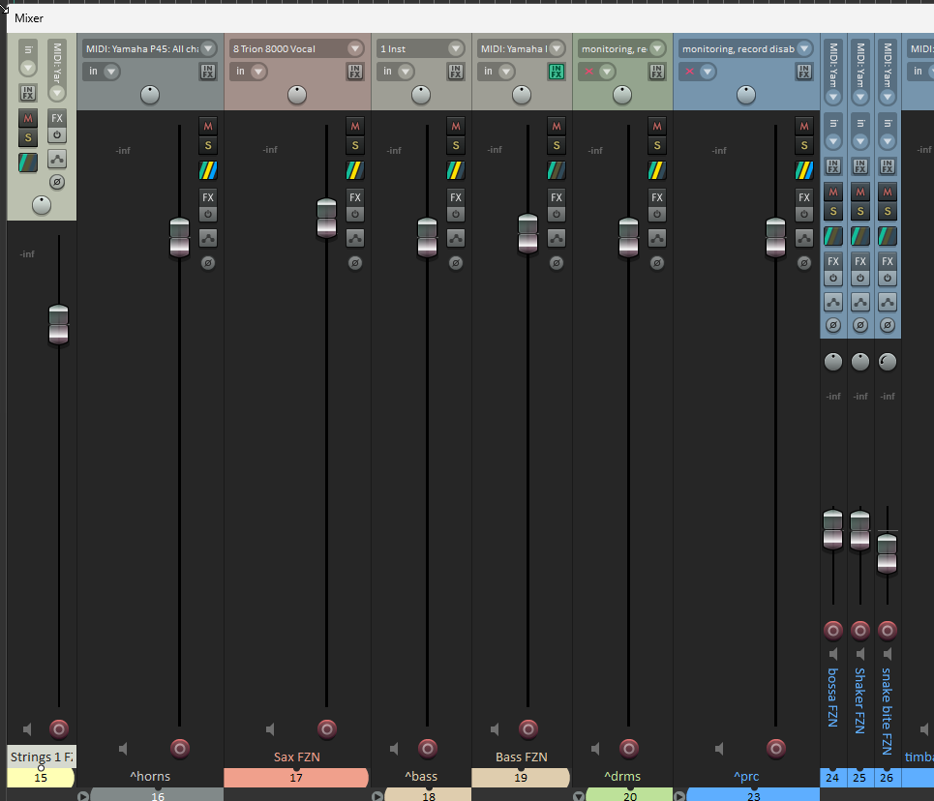Arm Sax FZN track for recording
The image size is (934, 801).
(x=326, y=729)
